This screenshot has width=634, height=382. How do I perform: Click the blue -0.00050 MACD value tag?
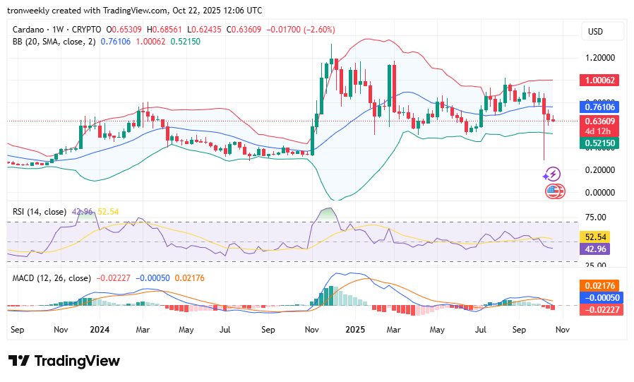point(599,297)
